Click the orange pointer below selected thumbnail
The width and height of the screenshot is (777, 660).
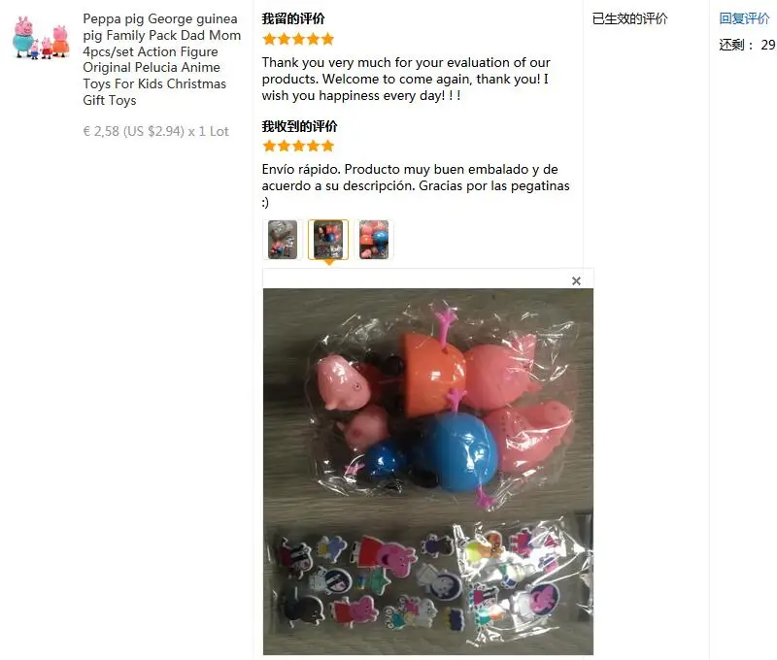pos(328,262)
